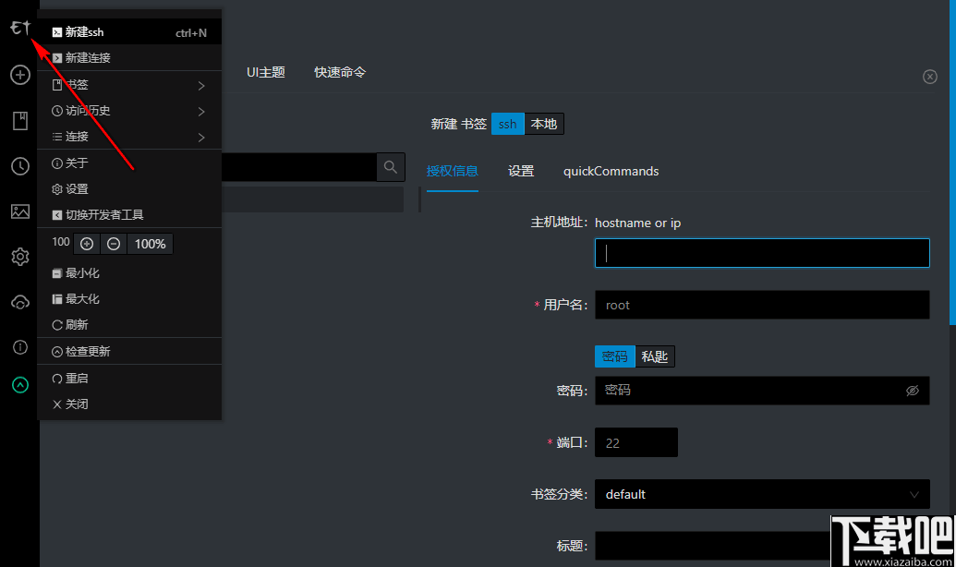
Task: Select 重启 in the menu
Action: [x=129, y=378]
